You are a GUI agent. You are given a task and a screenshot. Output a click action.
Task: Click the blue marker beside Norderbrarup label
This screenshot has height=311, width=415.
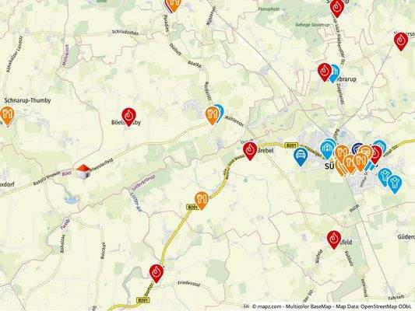(335, 74)
